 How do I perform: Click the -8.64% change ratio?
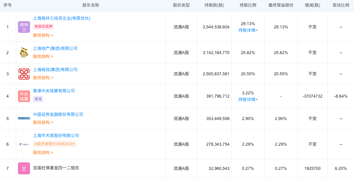[341, 96]
